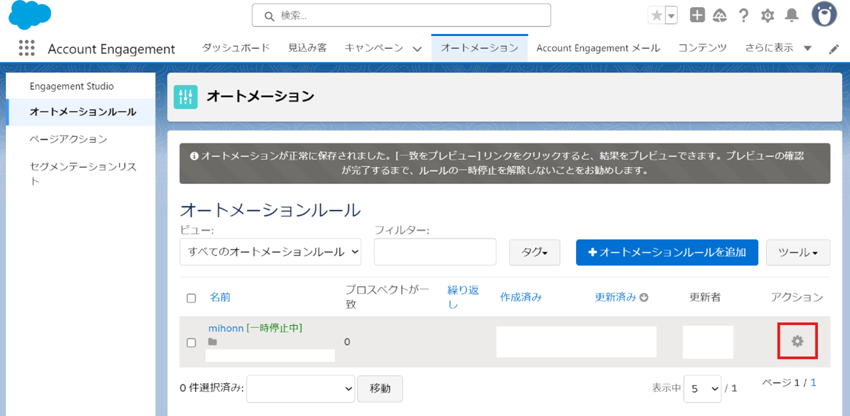Click the folder icon under mihonn
The image size is (850, 416).
tap(212, 342)
